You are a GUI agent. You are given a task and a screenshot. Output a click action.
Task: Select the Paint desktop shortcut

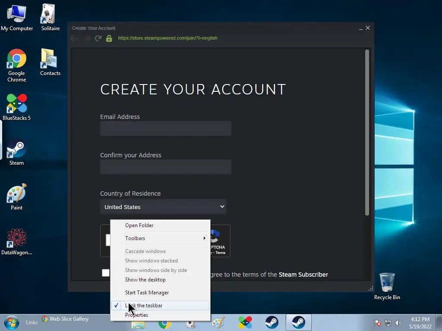coord(16,197)
